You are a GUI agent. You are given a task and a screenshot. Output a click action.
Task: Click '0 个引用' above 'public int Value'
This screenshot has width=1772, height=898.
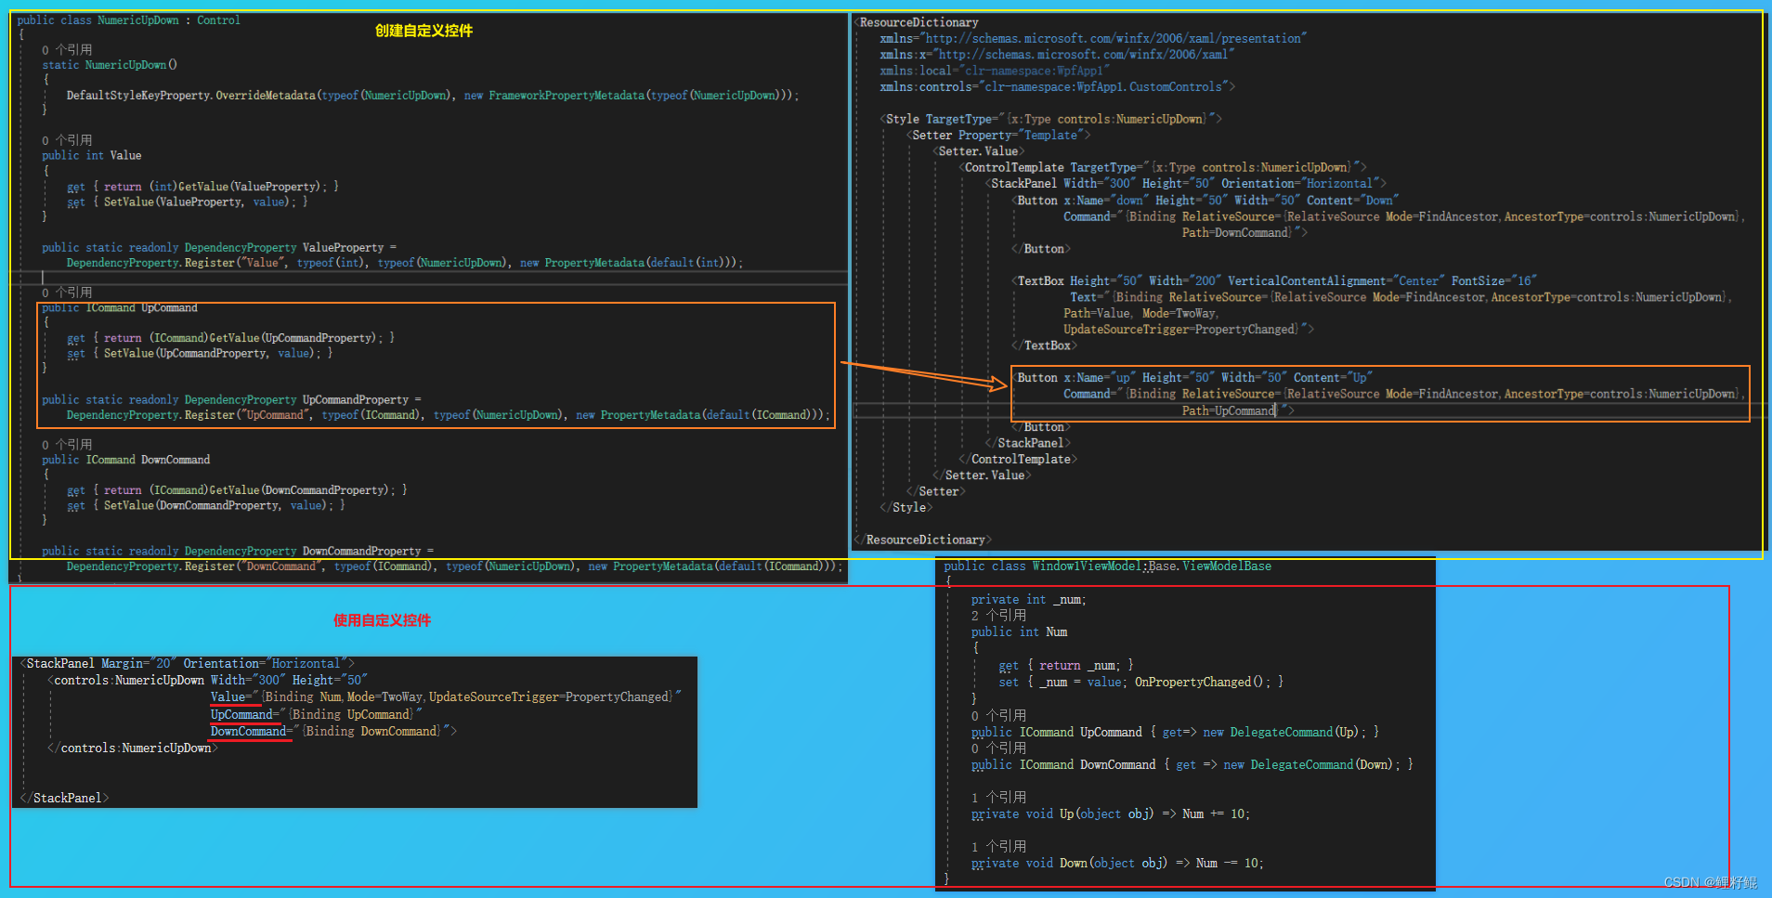click(67, 140)
